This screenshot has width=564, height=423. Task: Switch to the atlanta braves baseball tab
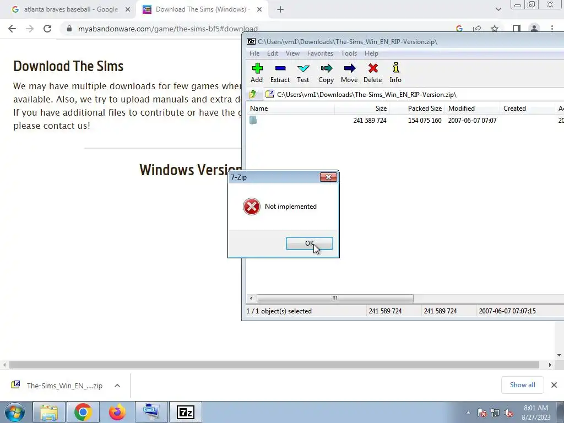coord(71,9)
